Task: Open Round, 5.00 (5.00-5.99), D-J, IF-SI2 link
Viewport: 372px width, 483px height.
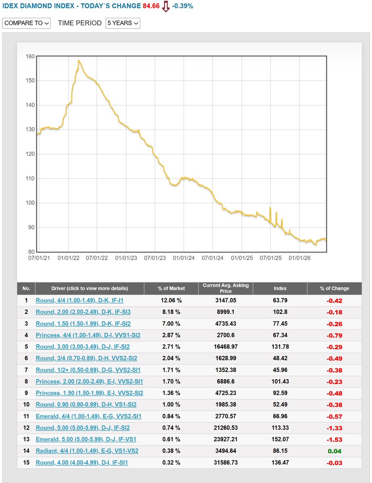Action: coord(83,428)
